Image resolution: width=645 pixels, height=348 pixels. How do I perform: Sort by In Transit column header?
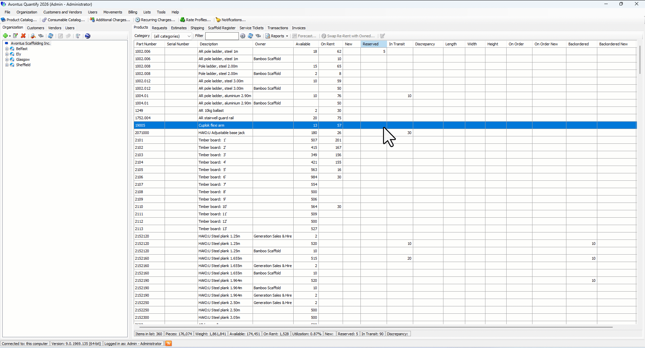(400, 44)
